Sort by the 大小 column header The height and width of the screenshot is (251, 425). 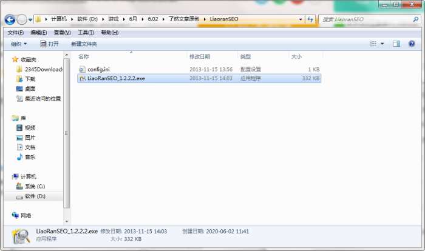[296, 56]
